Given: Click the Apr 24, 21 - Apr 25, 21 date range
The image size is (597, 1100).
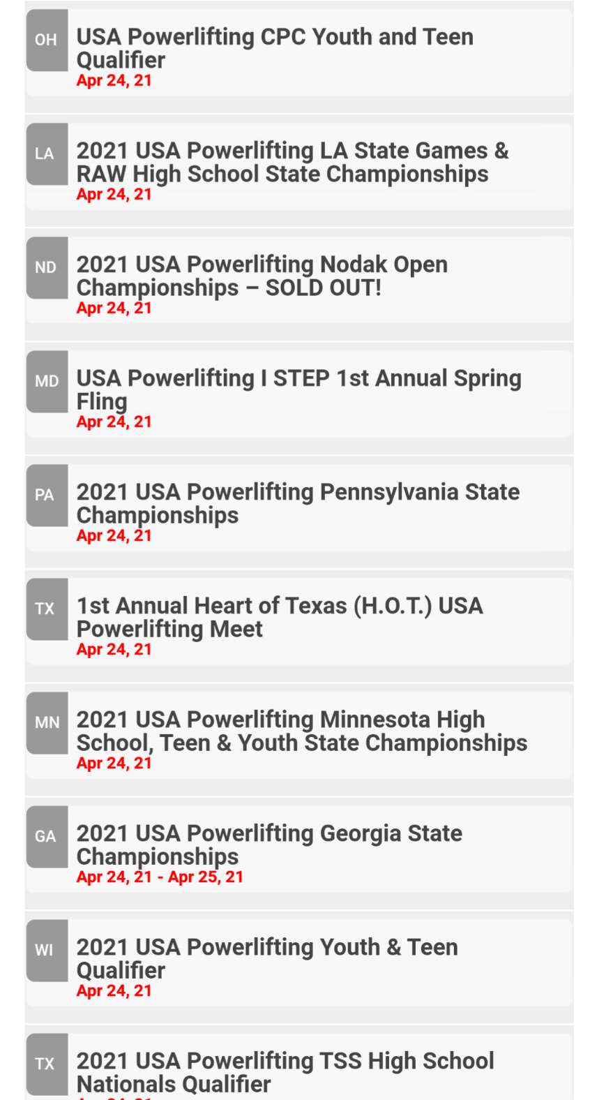Looking at the screenshot, I should coord(160,877).
